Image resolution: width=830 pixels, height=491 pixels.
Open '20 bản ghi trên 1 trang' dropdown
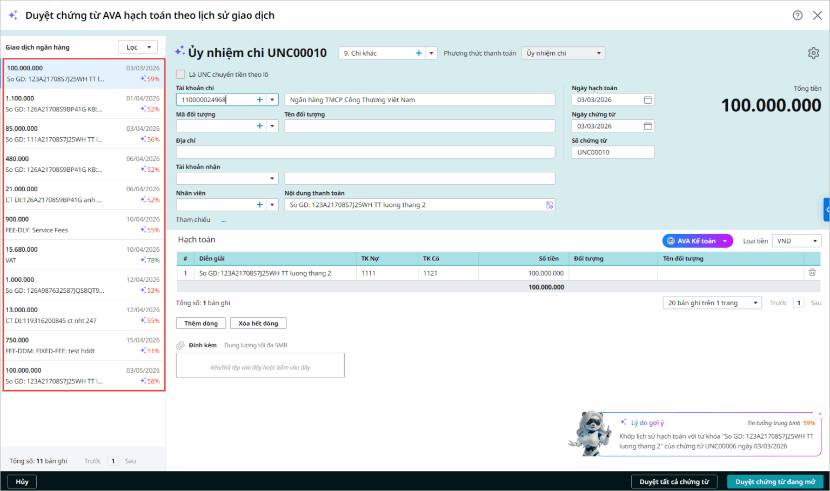point(712,303)
